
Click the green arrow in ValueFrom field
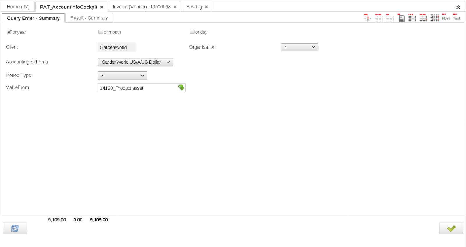(x=181, y=87)
